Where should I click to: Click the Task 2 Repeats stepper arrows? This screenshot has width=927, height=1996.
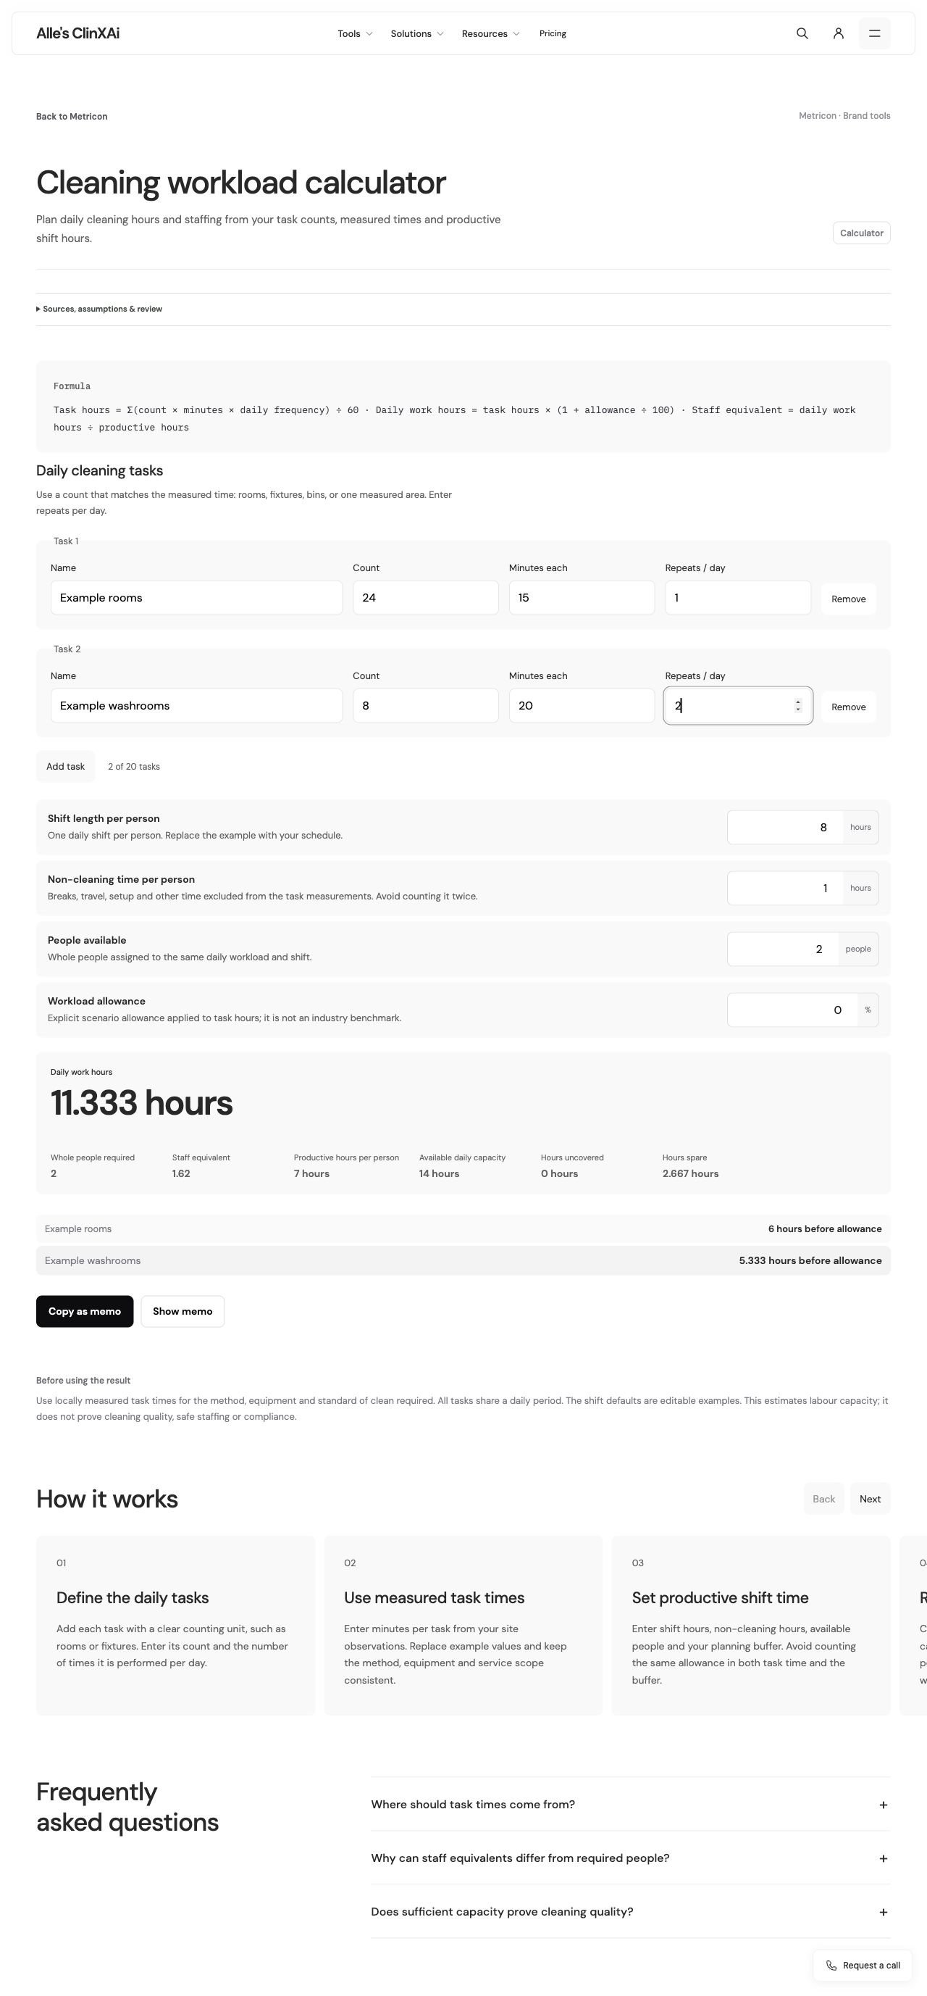tap(797, 706)
